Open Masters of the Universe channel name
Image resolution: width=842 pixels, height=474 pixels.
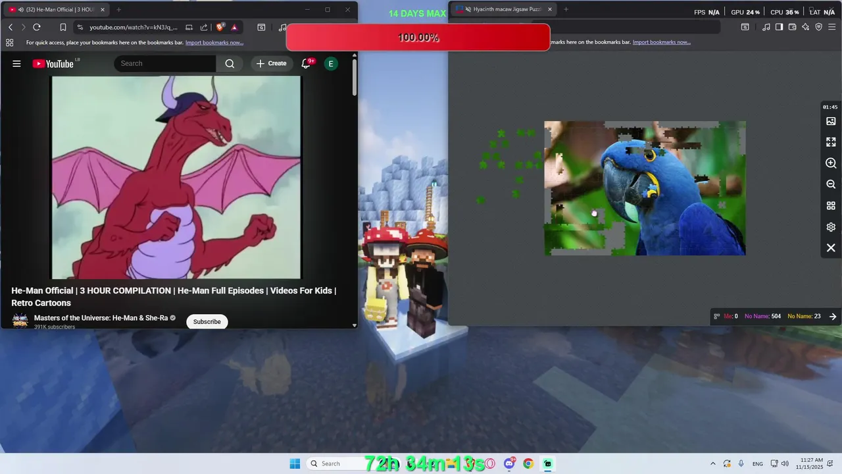click(x=101, y=318)
